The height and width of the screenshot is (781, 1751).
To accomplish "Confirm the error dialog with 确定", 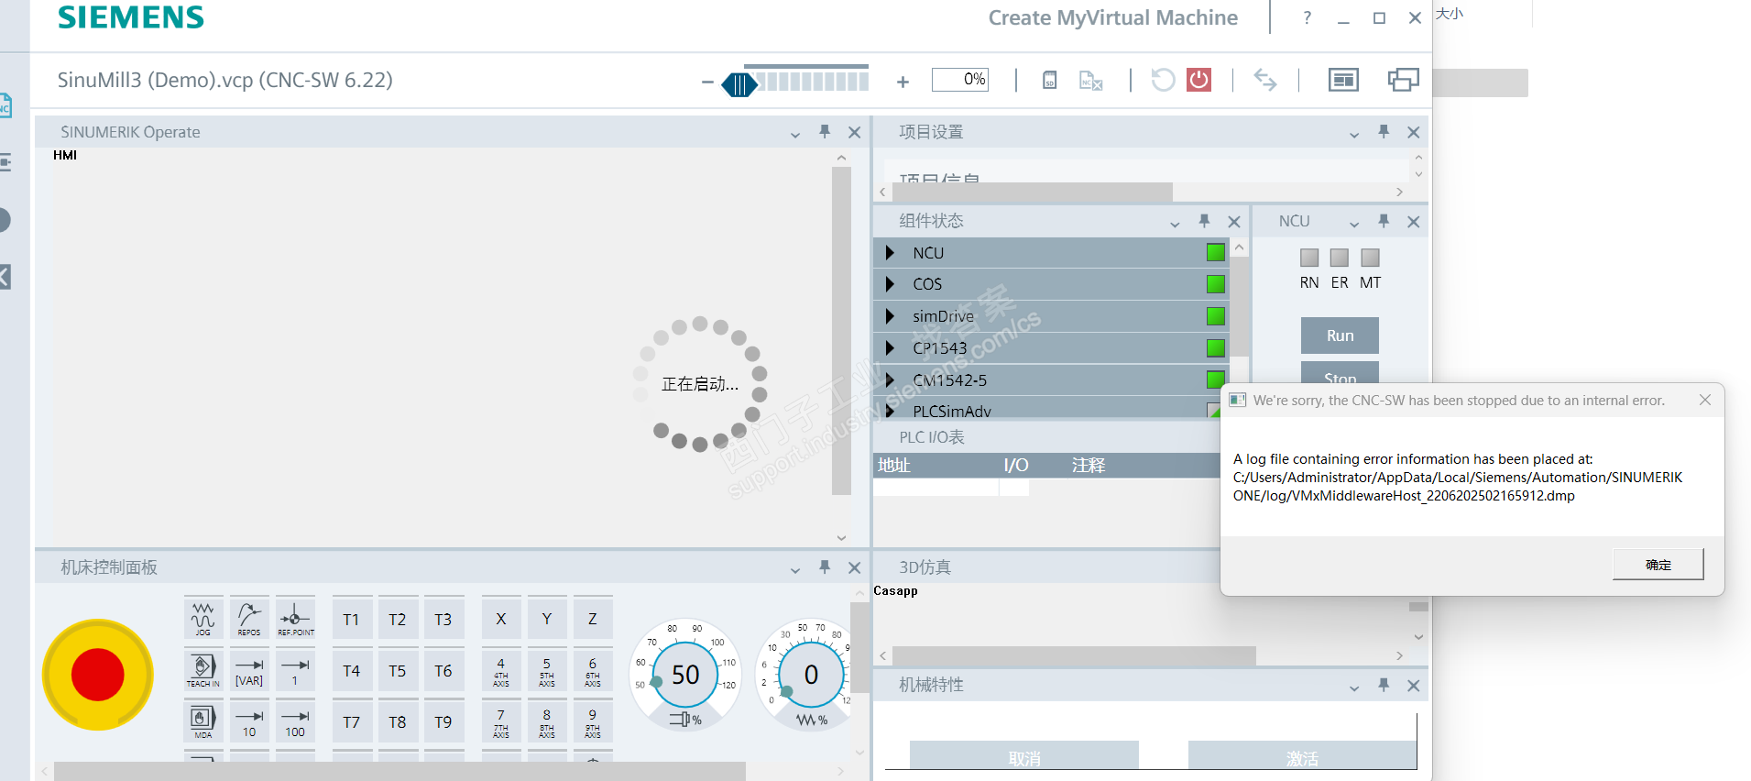I will [1658, 565].
